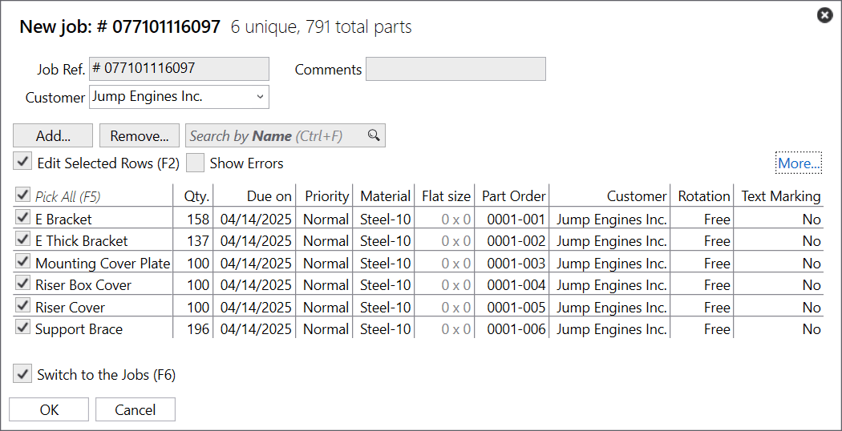Enable the Show Errors checkbox
This screenshot has height=431, width=842.
tap(195, 163)
